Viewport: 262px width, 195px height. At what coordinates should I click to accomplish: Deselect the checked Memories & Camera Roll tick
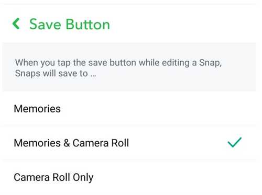pyautogui.click(x=235, y=142)
